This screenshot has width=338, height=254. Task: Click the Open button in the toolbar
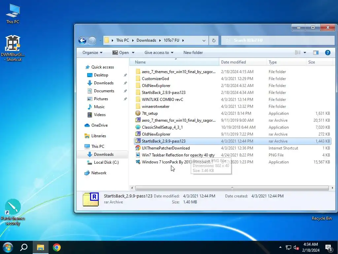121,53
